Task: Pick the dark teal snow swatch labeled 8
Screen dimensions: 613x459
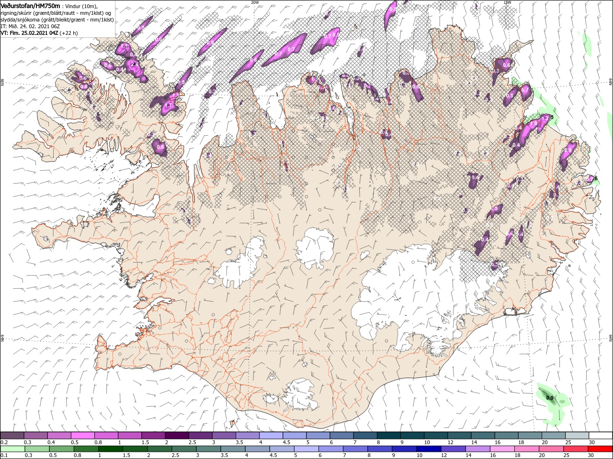Action: pyautogui.click(x=388, y=436)
